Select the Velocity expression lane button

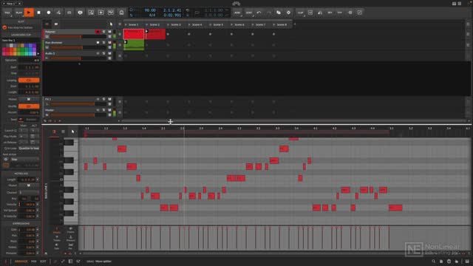(57, 231)
